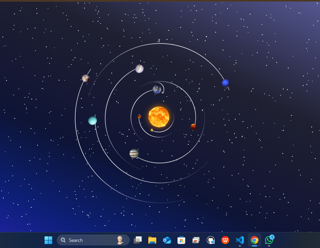Click the GitHub icon in the taskbar
320x248 pixels.
click(211, 240)
